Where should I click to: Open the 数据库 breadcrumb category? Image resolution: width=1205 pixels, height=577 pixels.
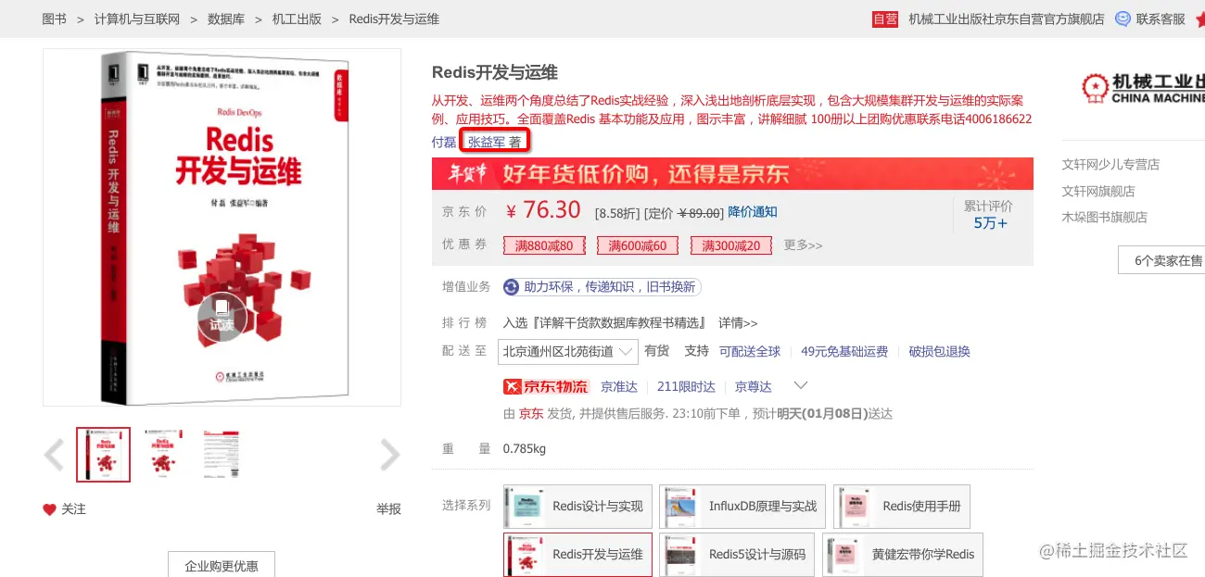226,19
